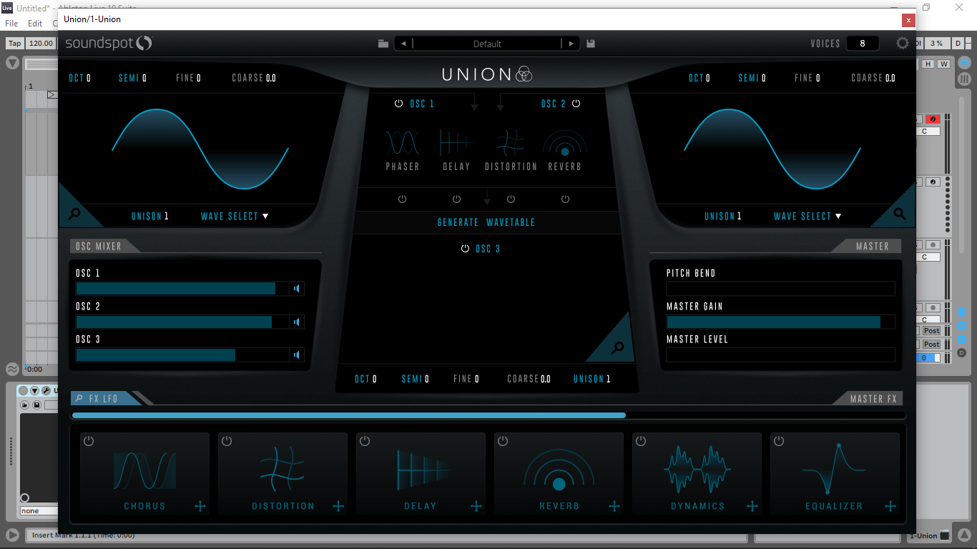Enable power under center Reverb effect
This screenshot has width=977, height=549.
565,199
